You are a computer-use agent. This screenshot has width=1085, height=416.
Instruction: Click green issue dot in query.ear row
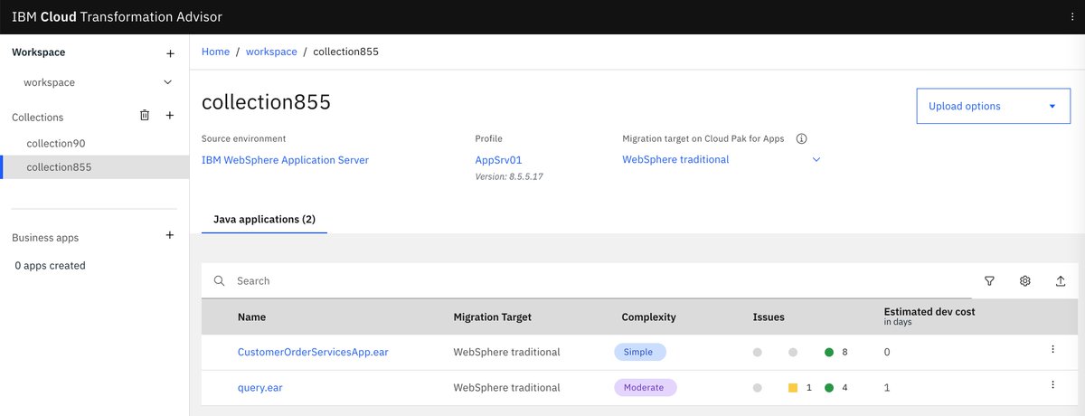click(x=829, y=388)
